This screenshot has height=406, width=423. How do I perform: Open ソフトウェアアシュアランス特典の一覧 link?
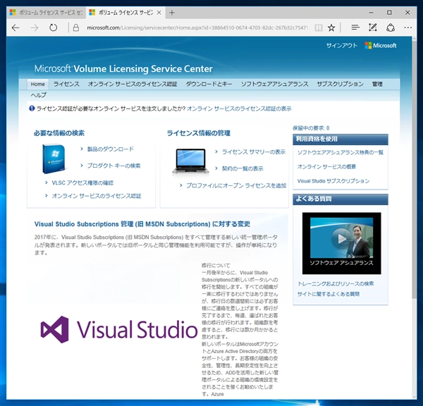pyautogui.click(x=341, y=152)
